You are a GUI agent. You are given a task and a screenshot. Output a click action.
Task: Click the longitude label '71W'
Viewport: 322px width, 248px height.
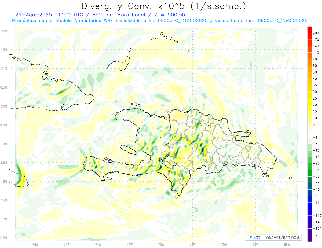[192, 245]
